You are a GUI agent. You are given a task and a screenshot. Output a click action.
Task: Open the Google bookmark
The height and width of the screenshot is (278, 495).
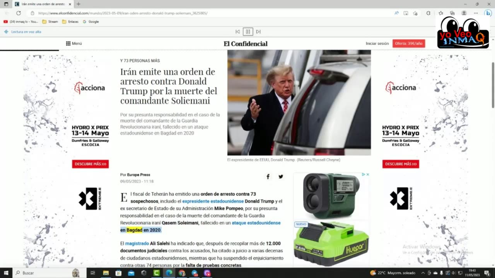[x=91, y=22]
